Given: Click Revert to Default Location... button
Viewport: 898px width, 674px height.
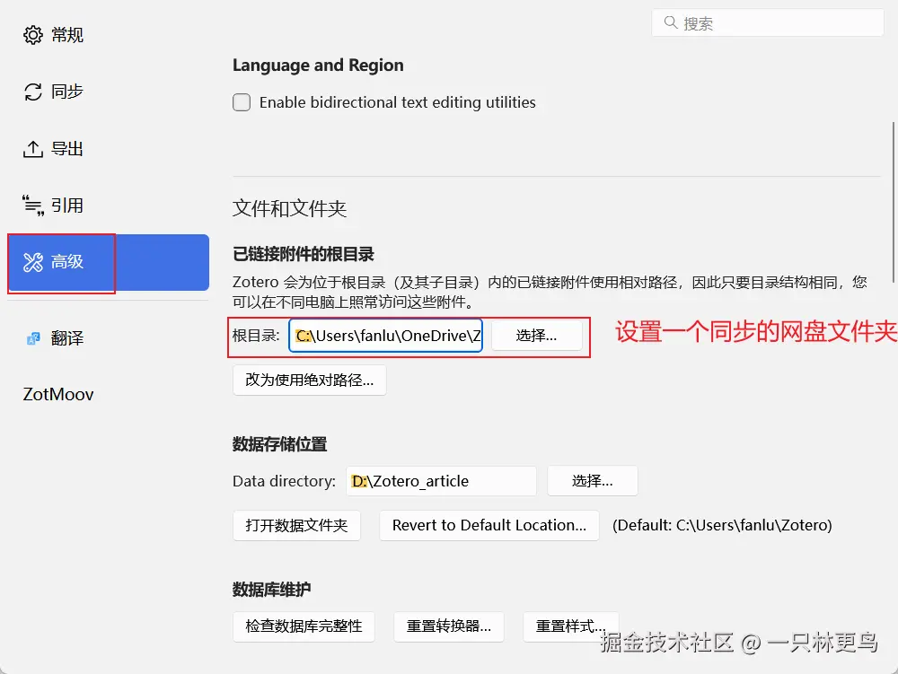Looking at the screenshot, I should [489, 525].
